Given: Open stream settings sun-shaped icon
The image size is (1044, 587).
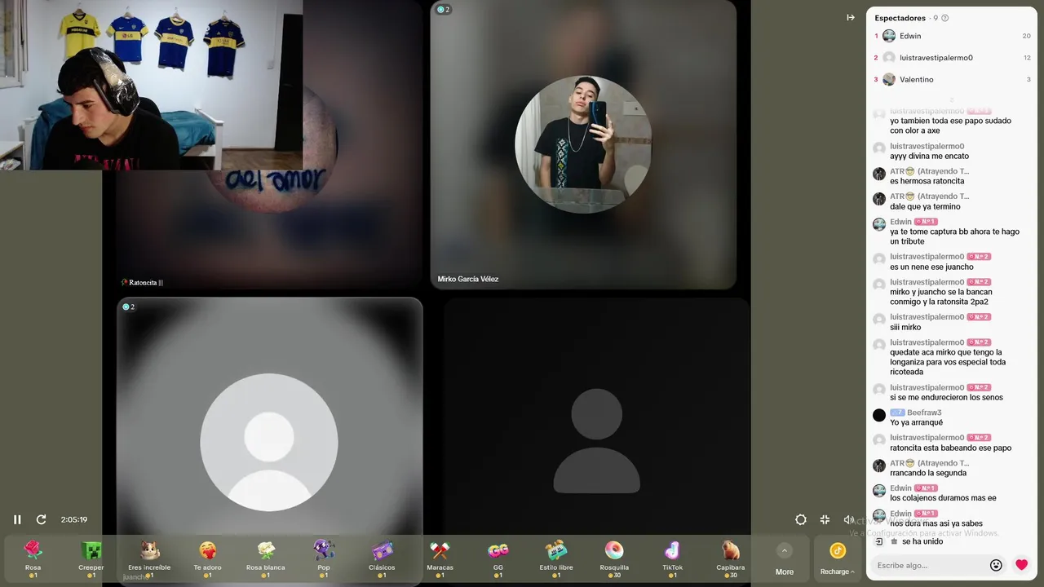Looking at the screenshot, I should [x=801, y=519].
